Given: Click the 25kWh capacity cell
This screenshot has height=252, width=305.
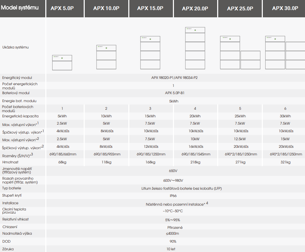Looking at the screenshot, I should tap(240, 116).
